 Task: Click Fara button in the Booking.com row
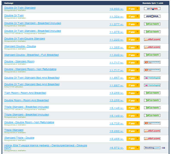point(133,148)
